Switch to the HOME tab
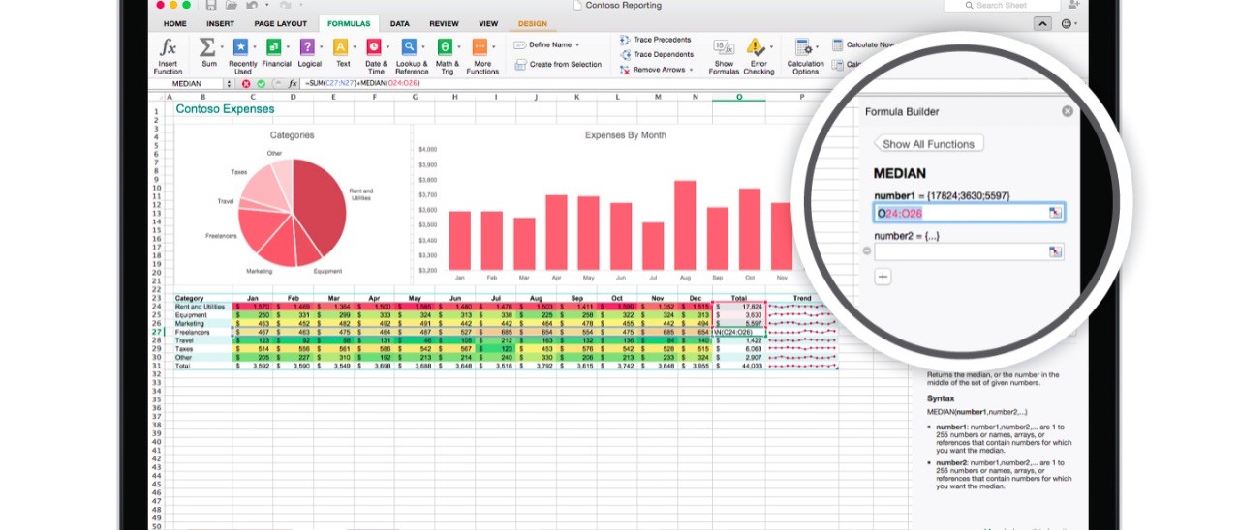Image resolution: width=1240 pixels, height=530 pixels. [x=175, y=24]
